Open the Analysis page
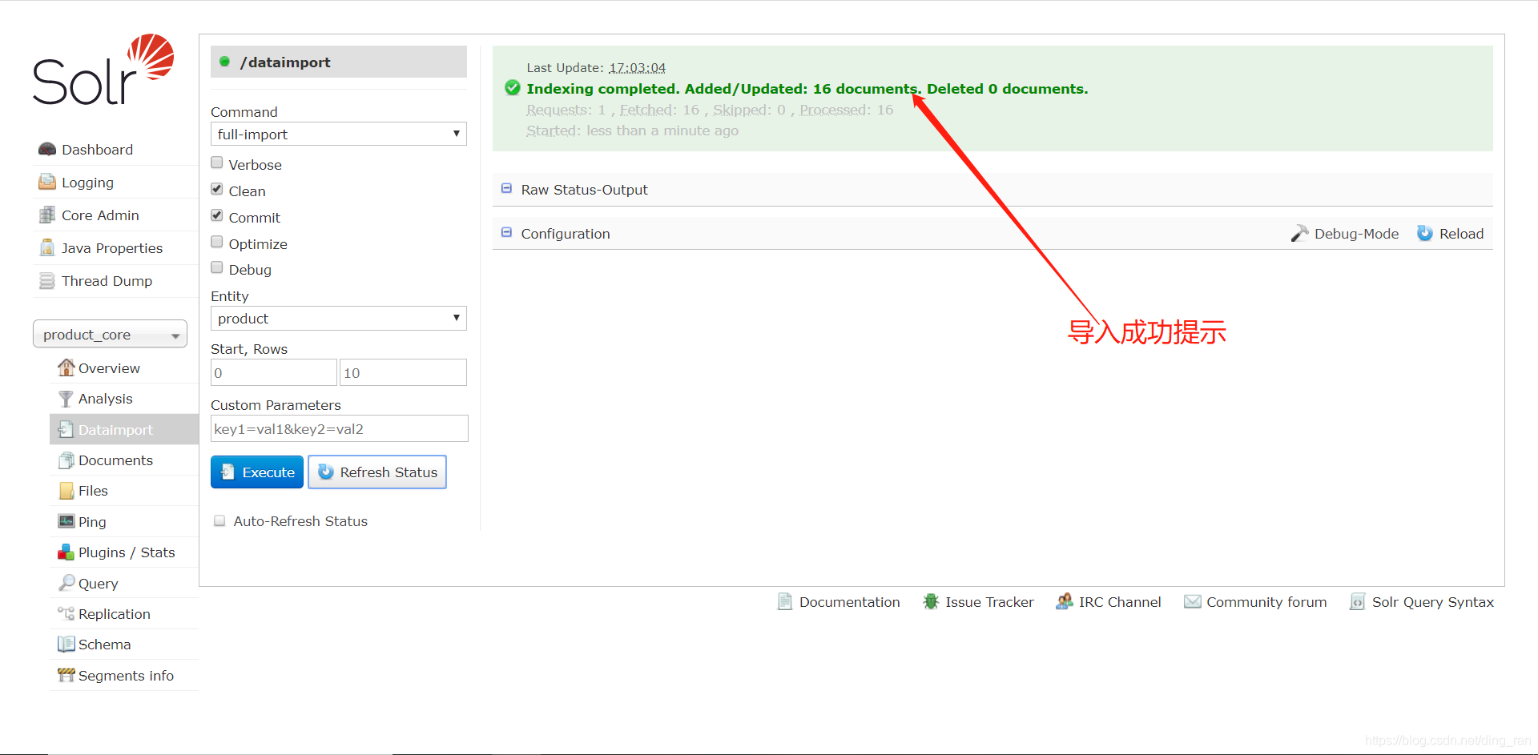 (105, 399)
